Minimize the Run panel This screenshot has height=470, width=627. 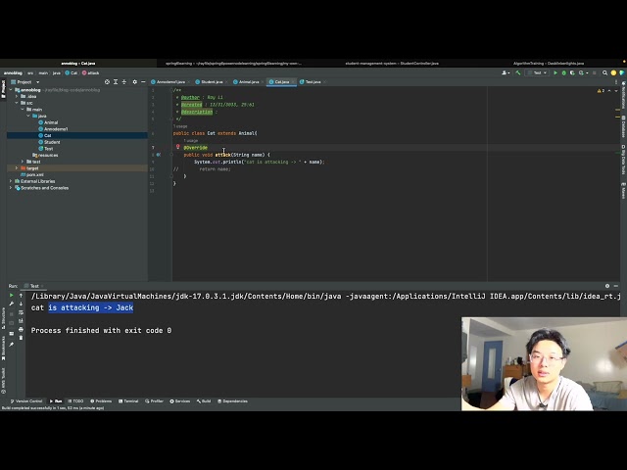click(616, 286)
